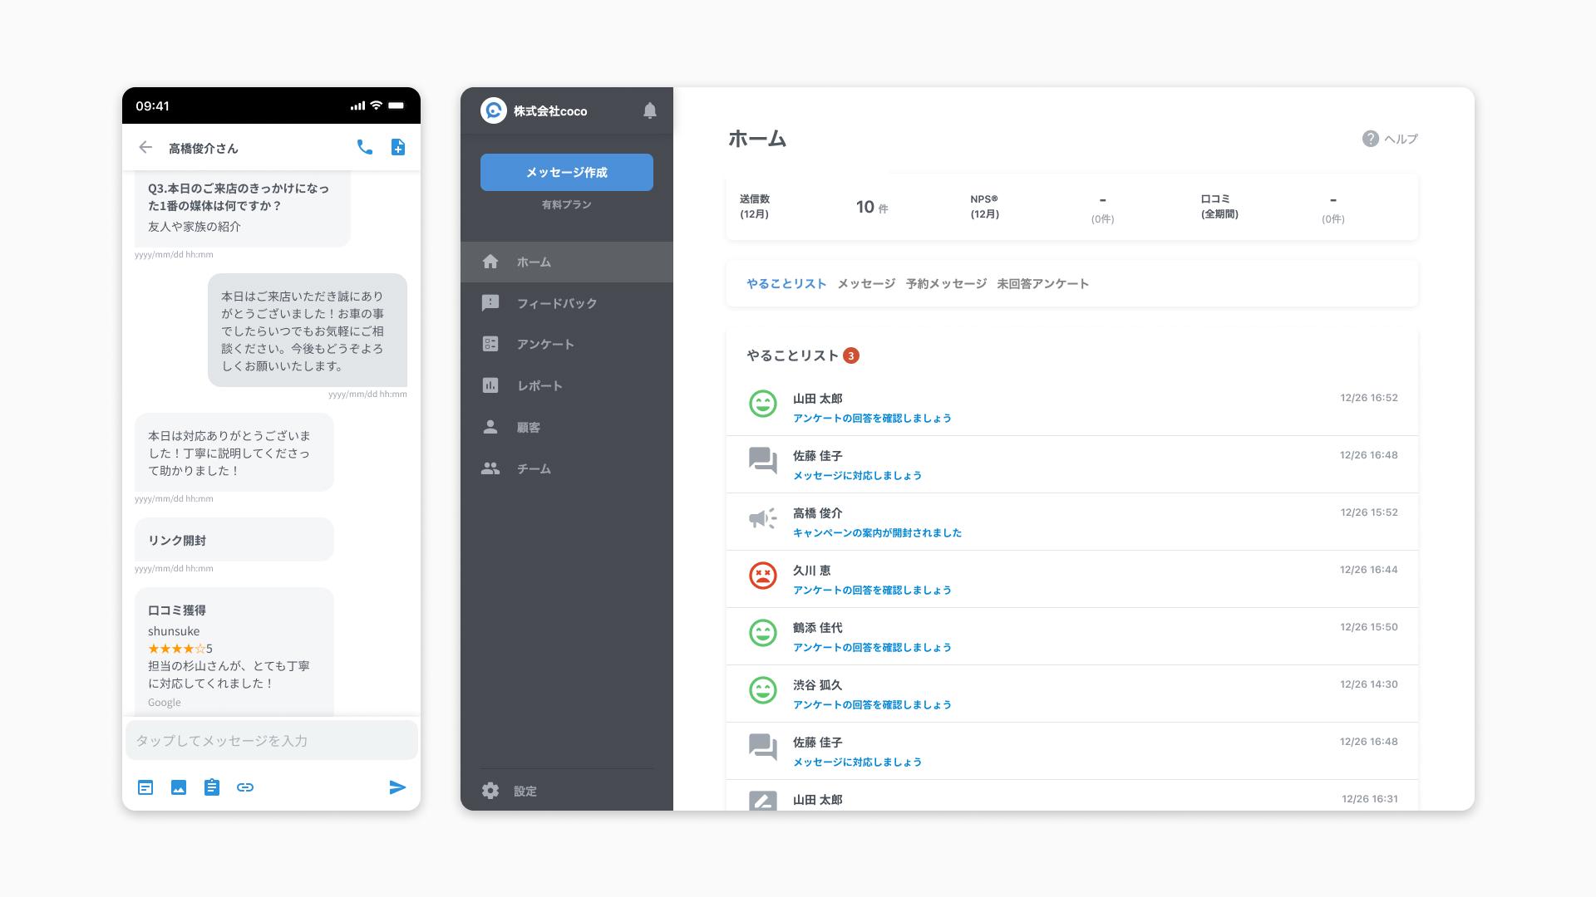Screen dimensions: 1596x897
Task: Tap the send message arrow icon
Action: click(397, 787)
